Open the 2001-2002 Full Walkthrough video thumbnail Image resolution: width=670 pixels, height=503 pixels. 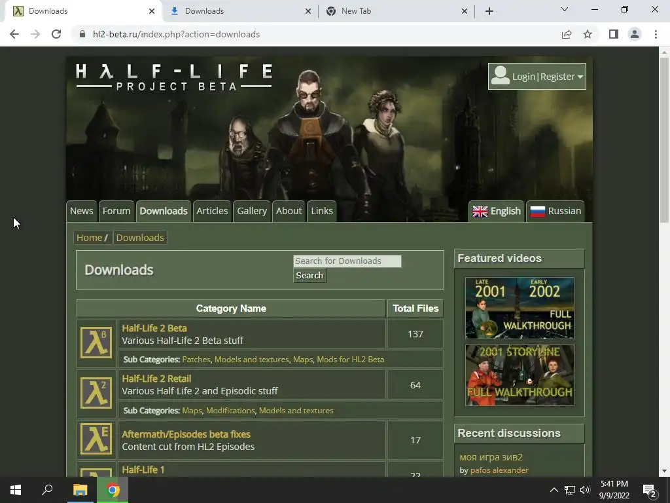pos(520,308)
